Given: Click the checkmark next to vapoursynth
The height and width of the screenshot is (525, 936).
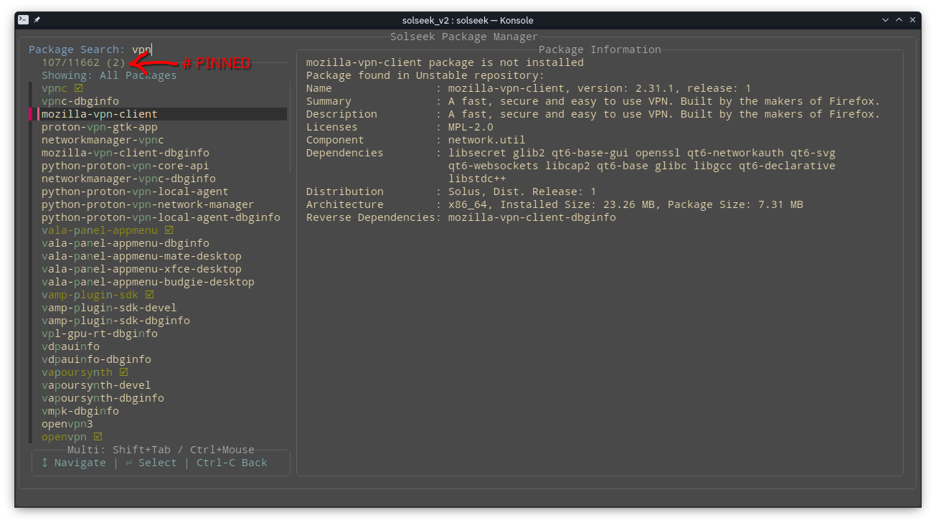Looking at the screenshot, I should 124,372.
